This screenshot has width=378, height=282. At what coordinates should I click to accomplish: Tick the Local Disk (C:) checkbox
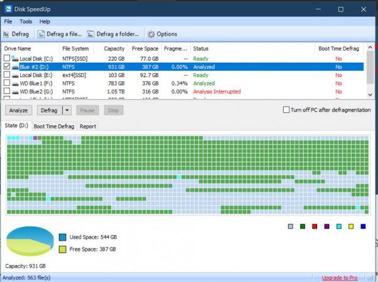coord(7,58)
